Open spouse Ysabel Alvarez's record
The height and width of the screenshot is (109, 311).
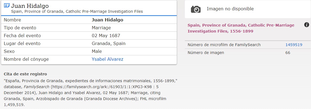(107, 59)
